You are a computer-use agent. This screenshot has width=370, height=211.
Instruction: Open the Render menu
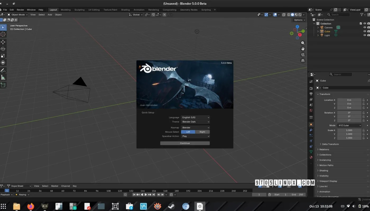[20, 10]
